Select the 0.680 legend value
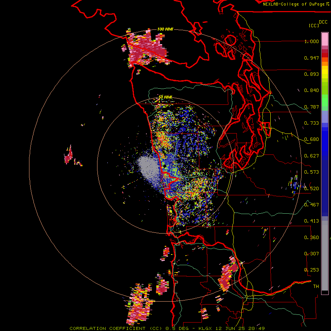Screen dimensions: 331x331 (x=312, y=139)
